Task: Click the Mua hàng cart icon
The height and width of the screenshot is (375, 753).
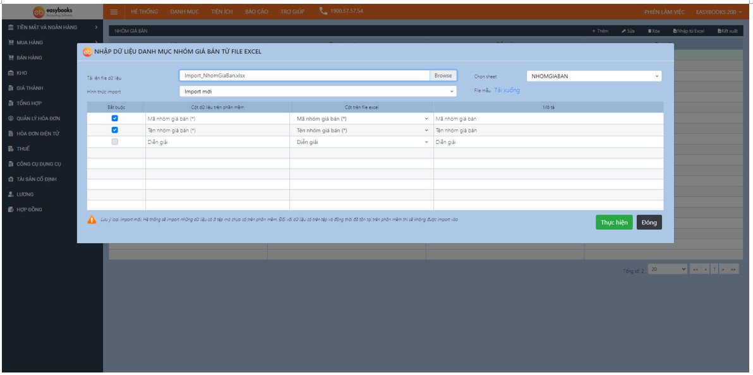Action: pos(11,43)
